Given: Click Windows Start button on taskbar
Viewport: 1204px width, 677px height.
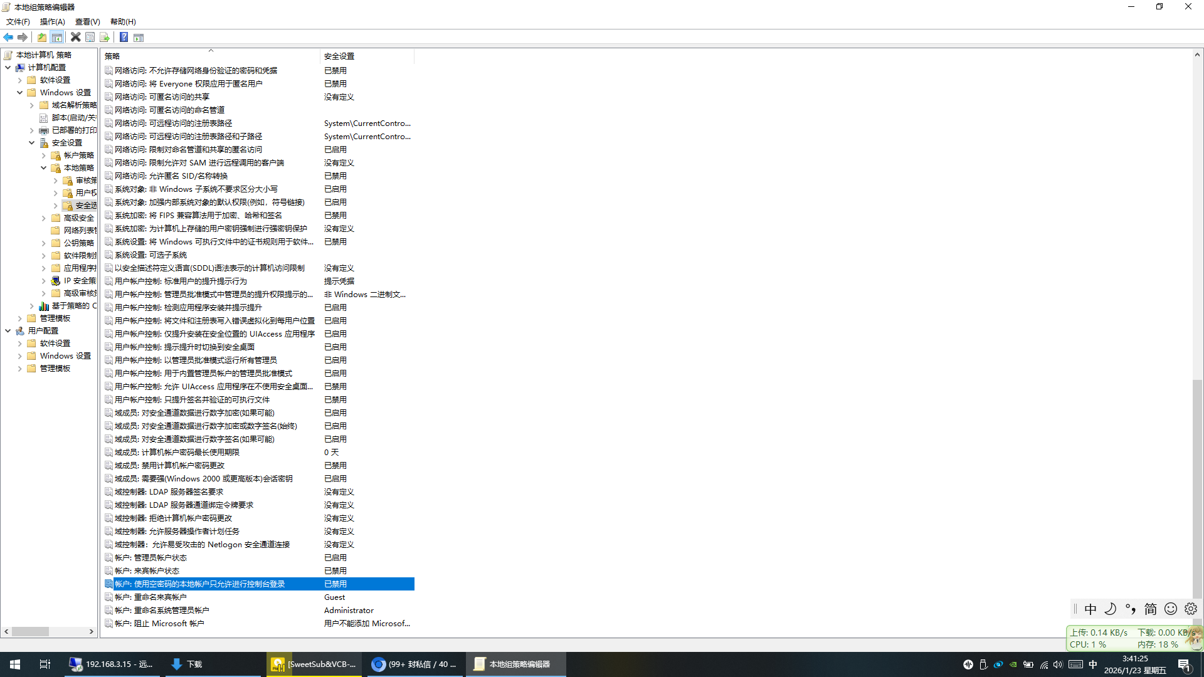Looking at the screenshot, I should (x=15, y=664).
